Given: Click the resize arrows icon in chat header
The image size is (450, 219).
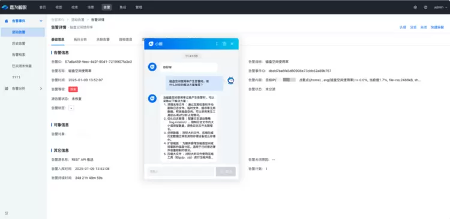Looking at the screenshot, I should coord(217,44).
